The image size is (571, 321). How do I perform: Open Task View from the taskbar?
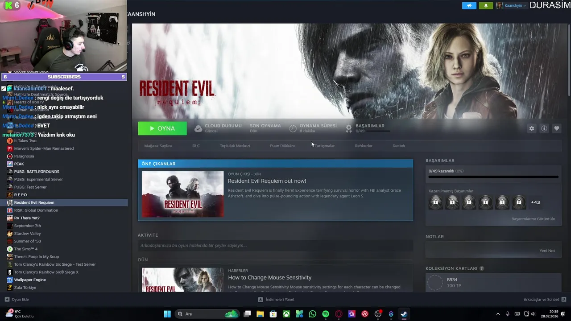point(247,314)
